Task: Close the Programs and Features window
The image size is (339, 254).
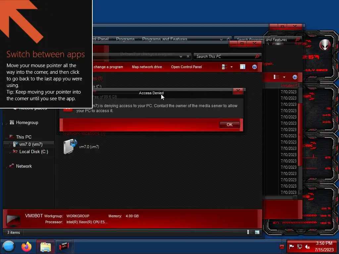Action: click(294, 26)
